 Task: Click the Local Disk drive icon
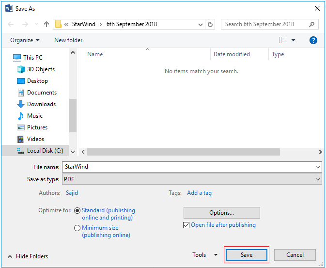(20, 151)
